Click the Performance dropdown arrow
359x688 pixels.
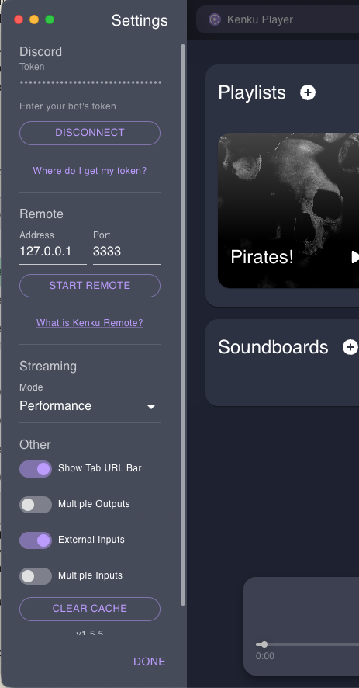click(151, 407)
